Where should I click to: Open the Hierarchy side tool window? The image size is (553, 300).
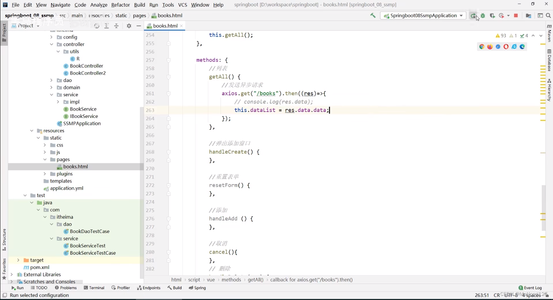(550, 90)
